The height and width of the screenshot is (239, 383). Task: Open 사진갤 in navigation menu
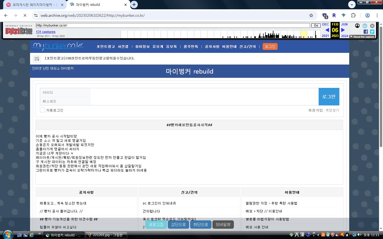click(123, 47)
